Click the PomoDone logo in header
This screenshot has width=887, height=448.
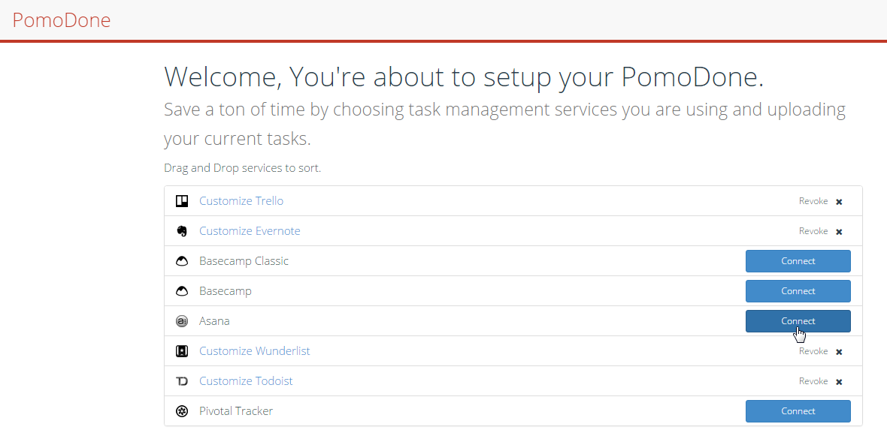(x=62, y=20)
